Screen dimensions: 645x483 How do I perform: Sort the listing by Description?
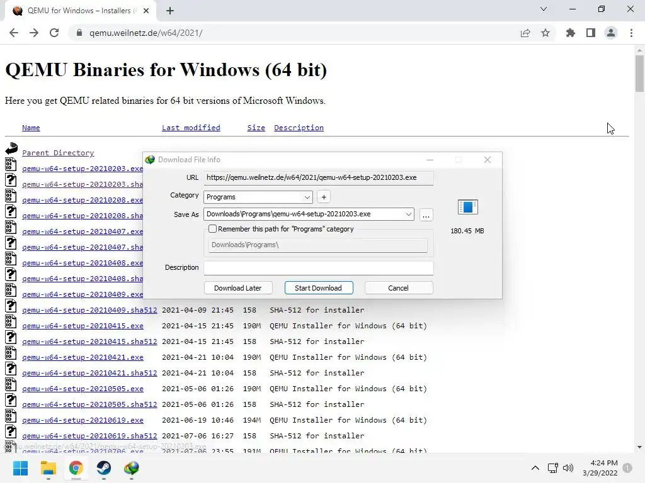pyautogui.click(x=299, y=128)
